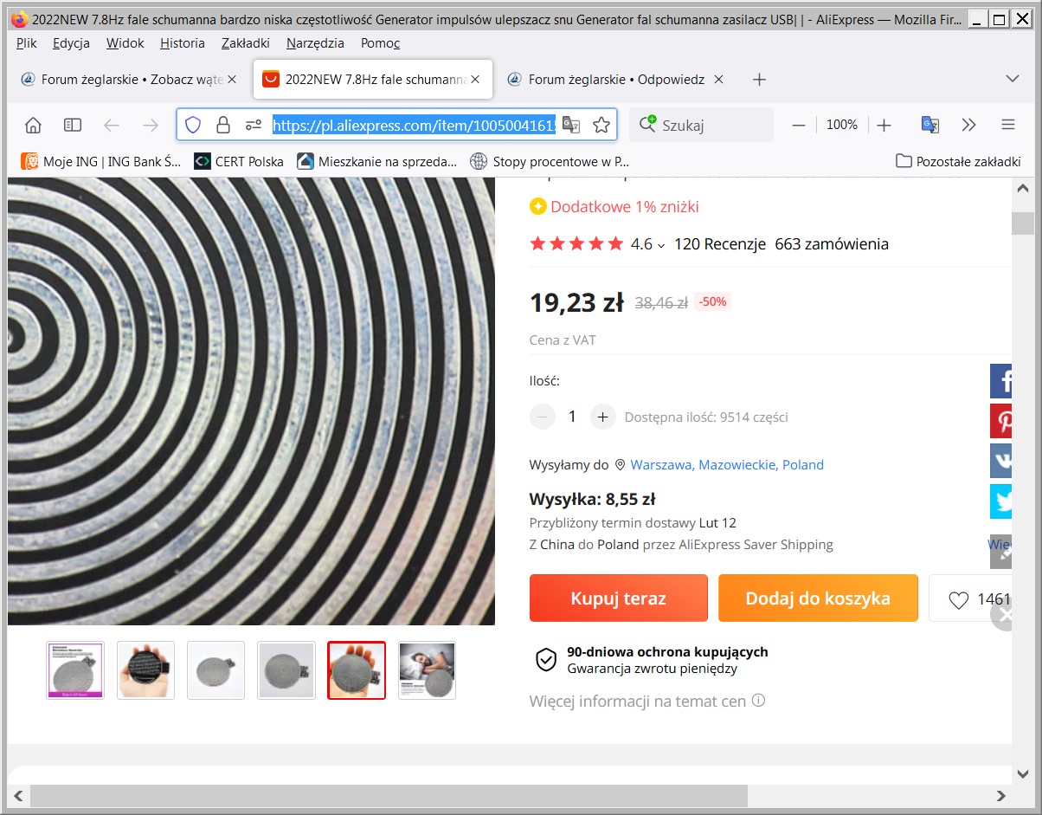Click 90-dniowa ochrona kupujących shield icon

point(545,660)
